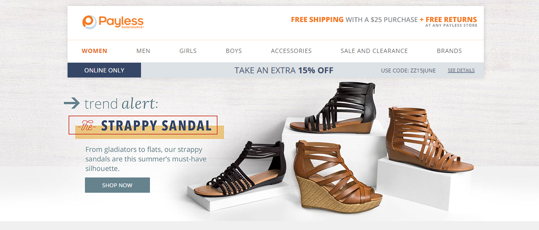539x230 pixels.
Task: Go to the Girls section
Action: pos(188,51)
